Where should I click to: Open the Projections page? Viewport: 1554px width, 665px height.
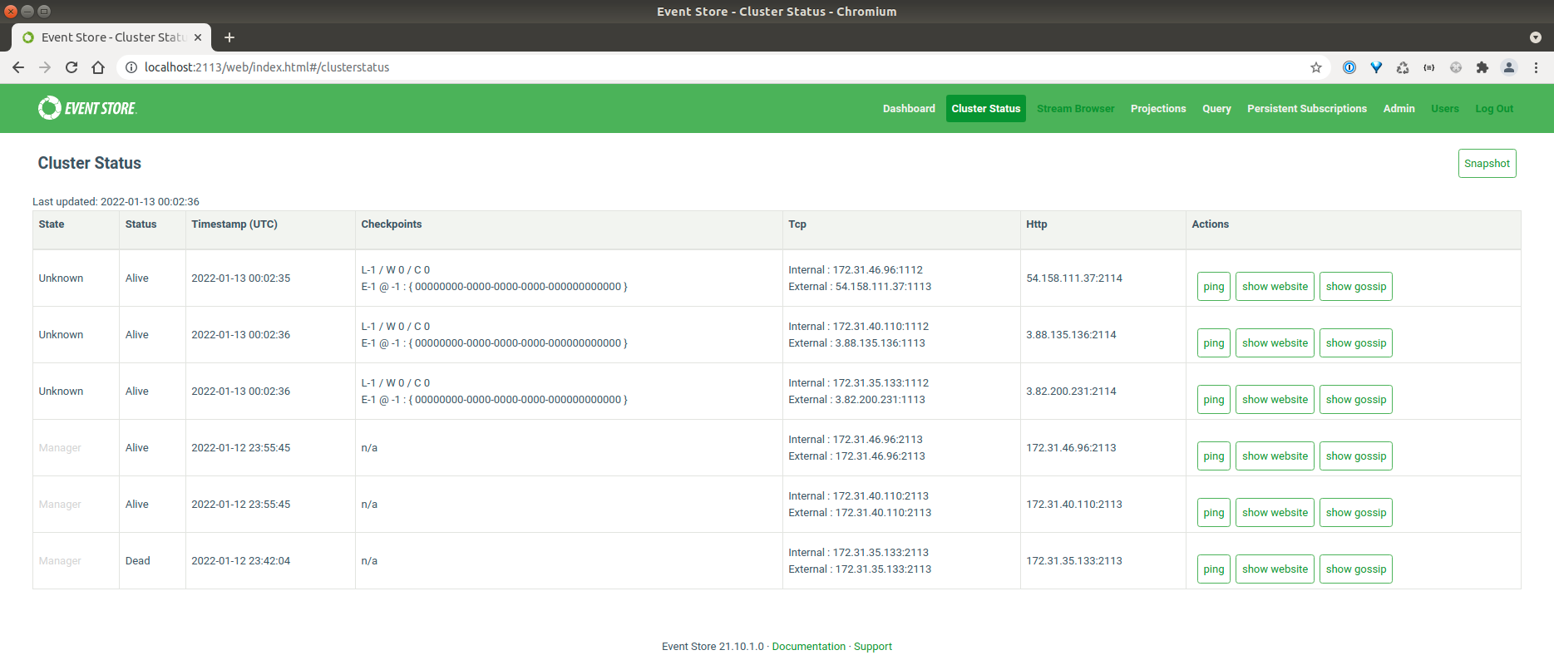[1158, 109]
